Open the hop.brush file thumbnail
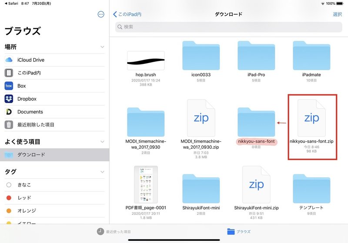348x243 pixels. [x=146, y=60]
